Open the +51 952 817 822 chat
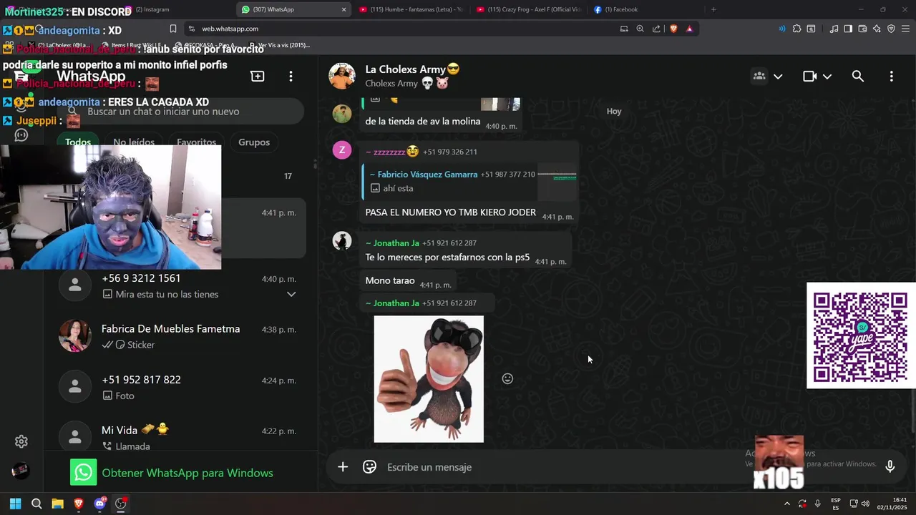Viewport: 916px width, 515px height. (x=180, y=387)
